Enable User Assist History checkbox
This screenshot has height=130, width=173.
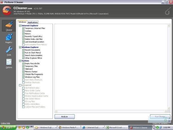coord(23,99)
